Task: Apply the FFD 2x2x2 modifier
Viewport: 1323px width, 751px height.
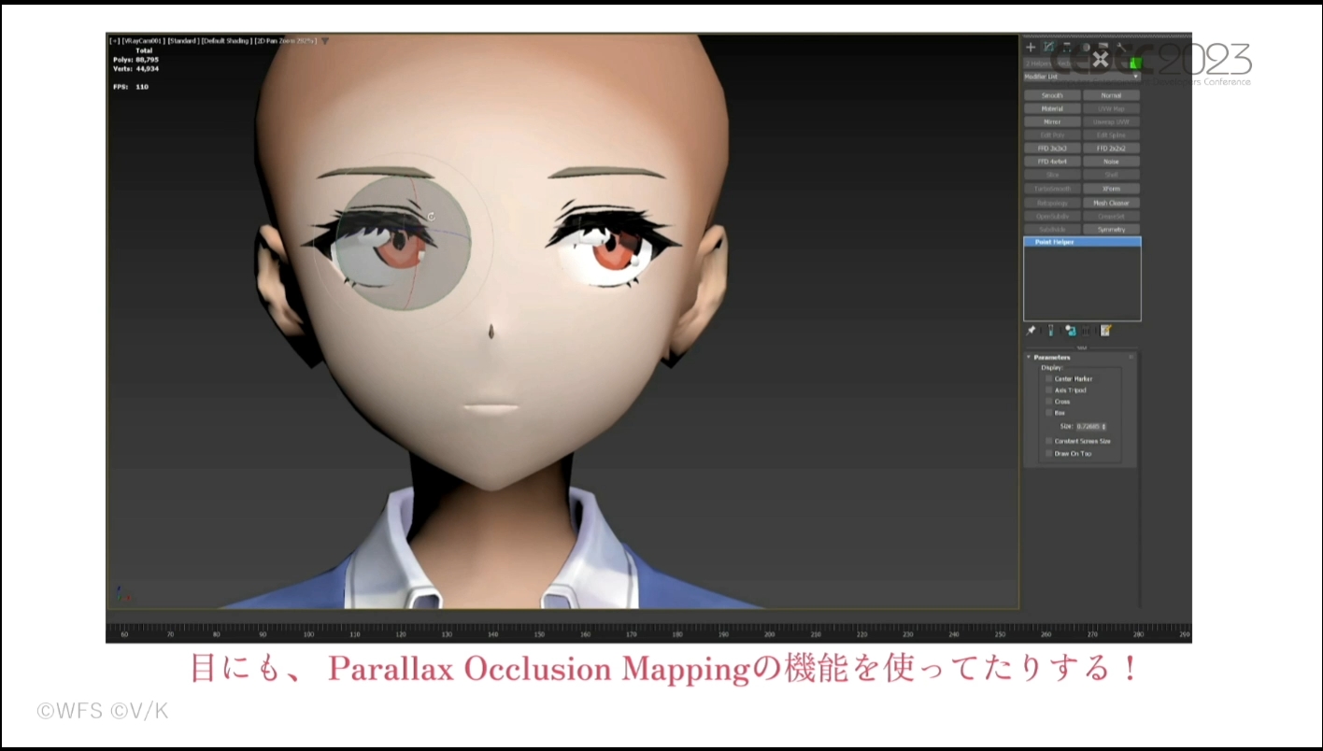Action: (1111, 148)
